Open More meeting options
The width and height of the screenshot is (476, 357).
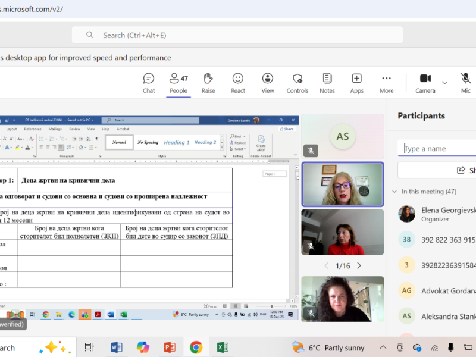coord(387,83)
